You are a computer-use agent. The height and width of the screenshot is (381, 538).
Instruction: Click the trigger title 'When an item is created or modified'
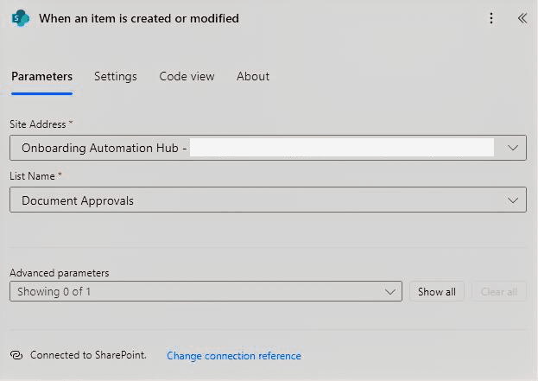point(139,18)
